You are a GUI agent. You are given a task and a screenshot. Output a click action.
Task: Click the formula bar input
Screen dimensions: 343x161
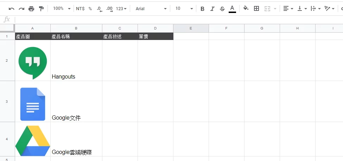tap(179, 20)
